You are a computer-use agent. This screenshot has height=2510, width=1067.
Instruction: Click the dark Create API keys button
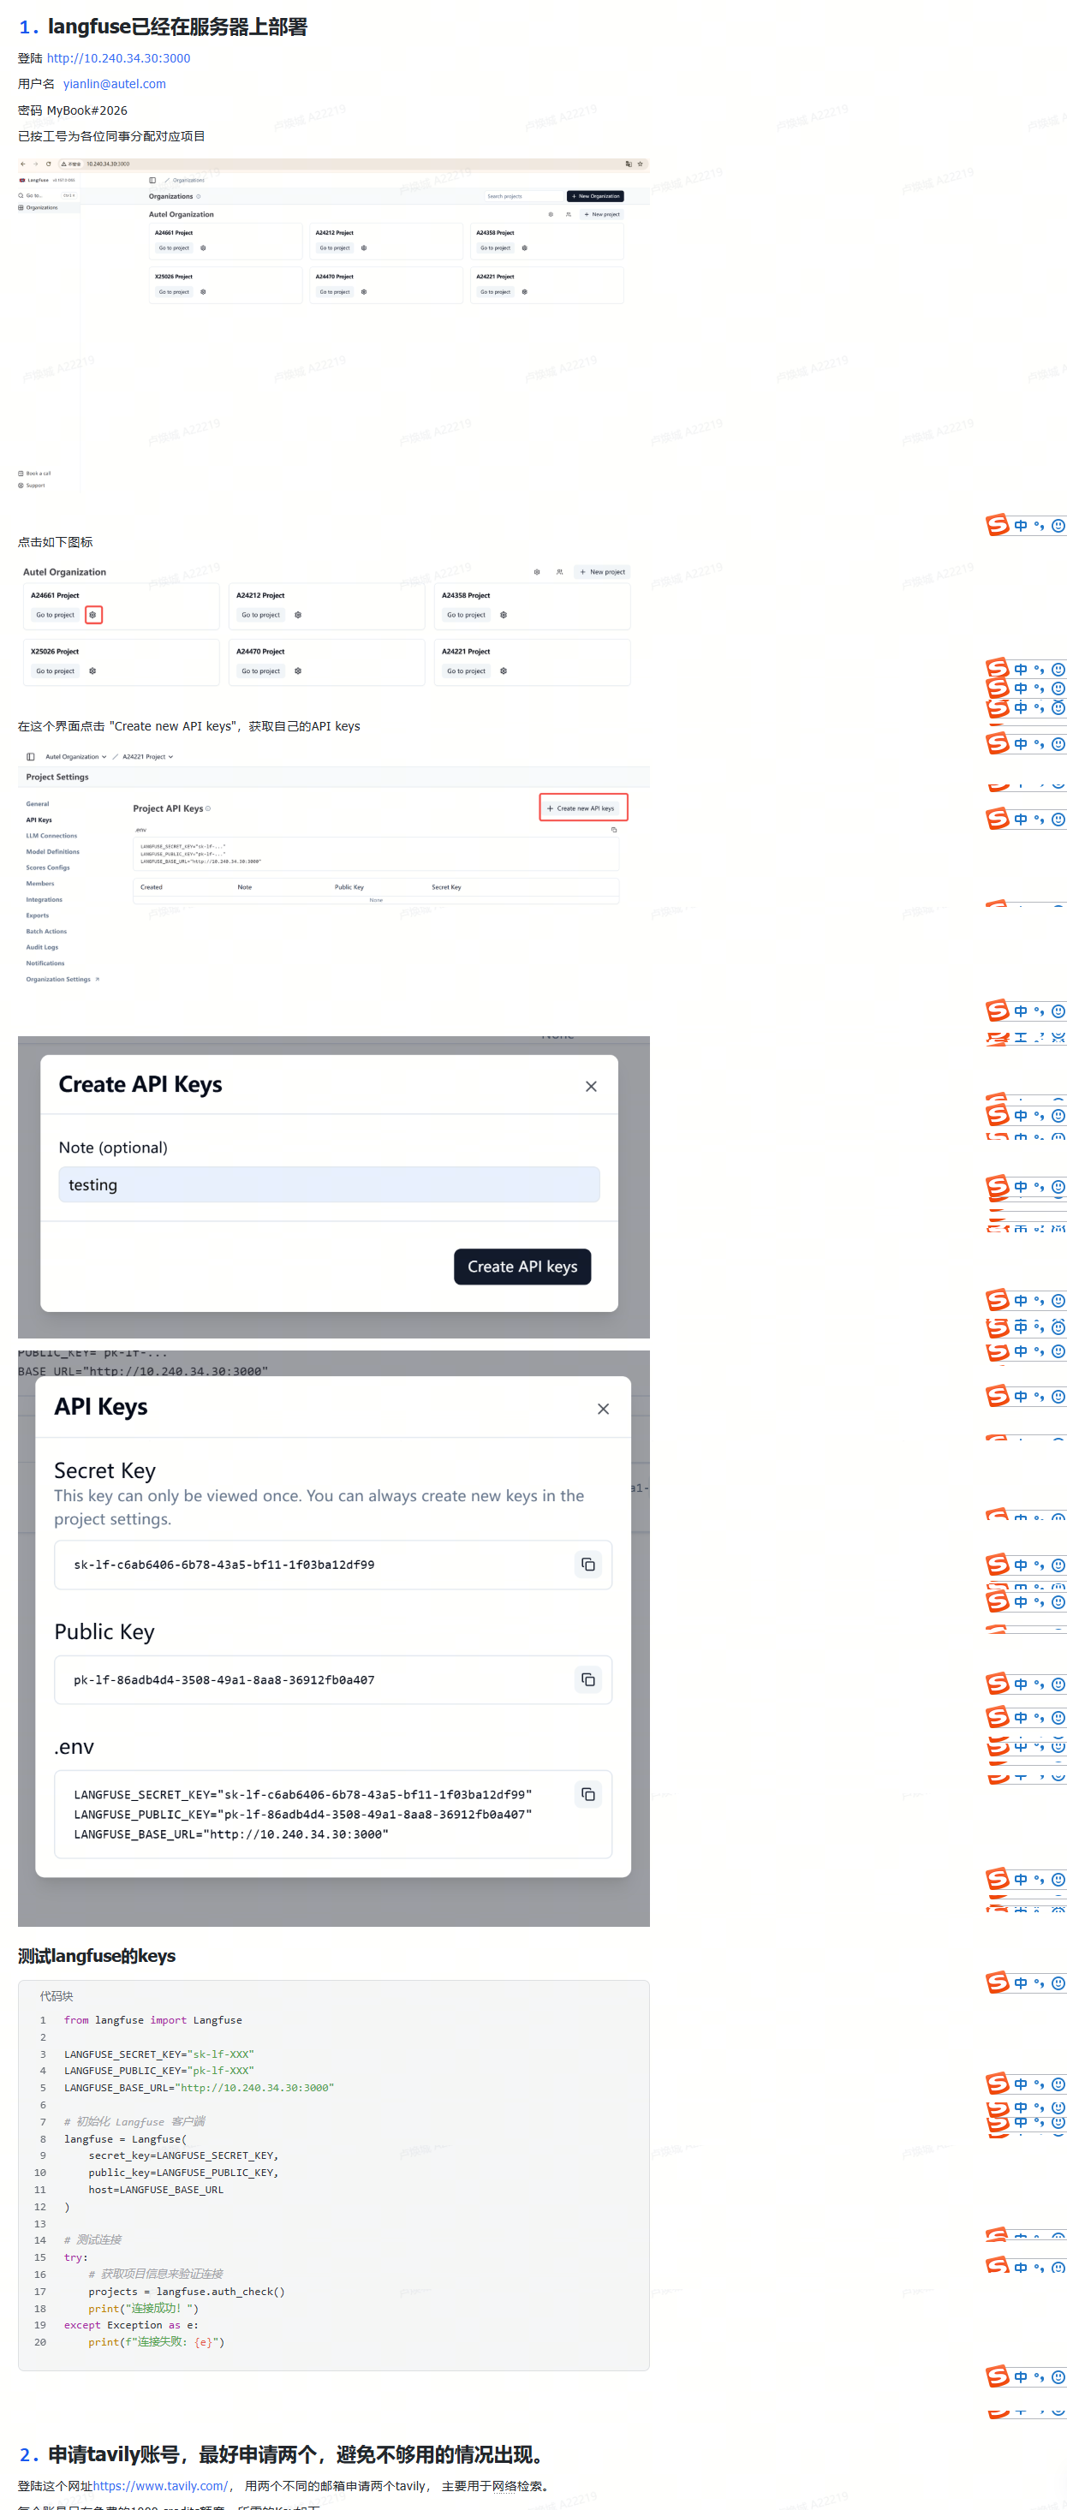522,1267
